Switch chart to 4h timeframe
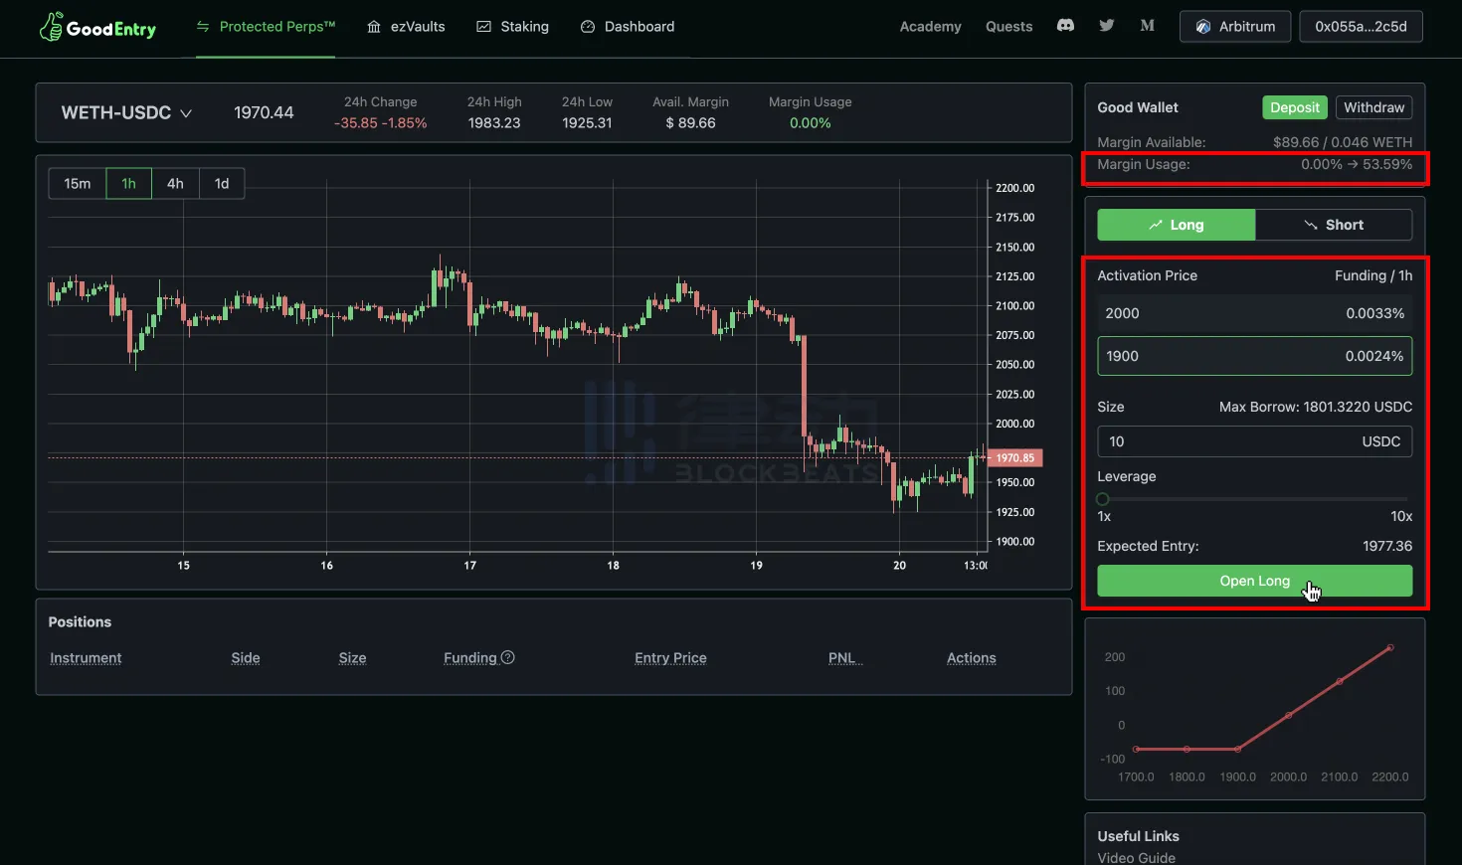 [175, 184]
